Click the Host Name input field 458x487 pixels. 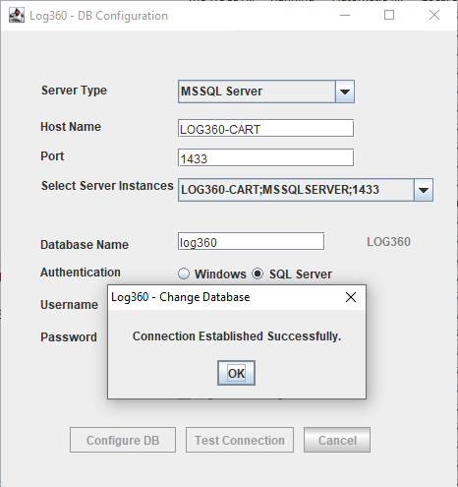pyautogui.click(x=265, y=128)
